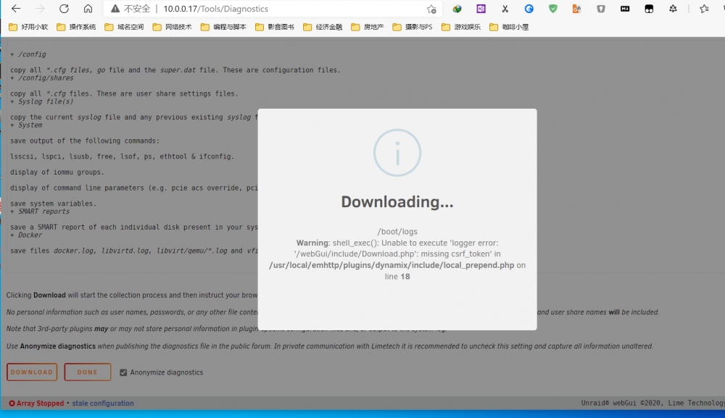This screenshot has width=725, height=418.
Task: Open the stale configuration link
Action: click(103, 404)
